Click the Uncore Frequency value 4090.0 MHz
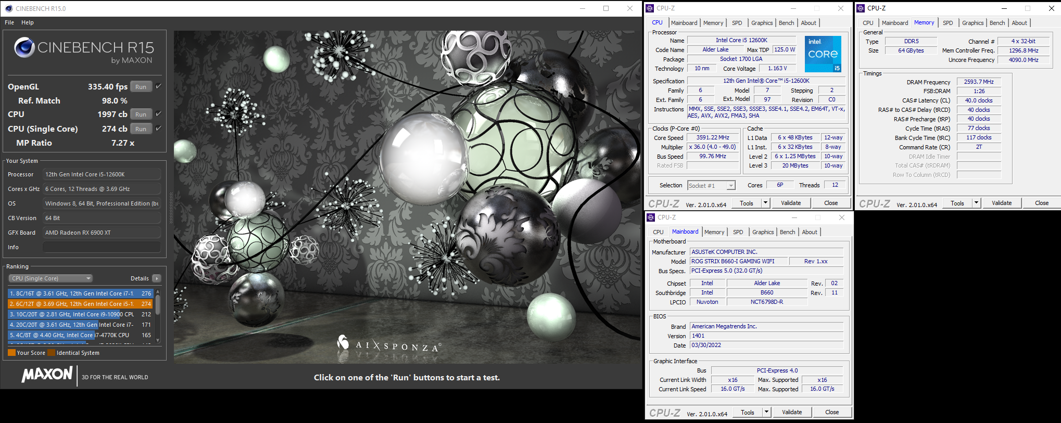The width and height of the screenshot is (1061, 423). click(x=1024, y=60)
